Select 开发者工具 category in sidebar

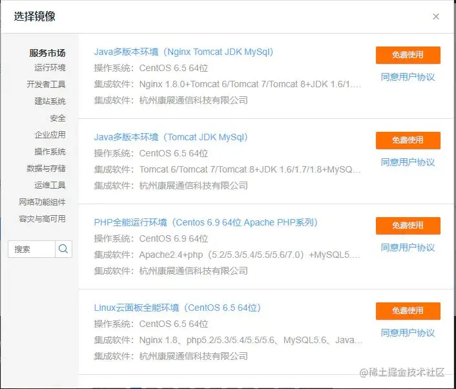coord(46,85)
